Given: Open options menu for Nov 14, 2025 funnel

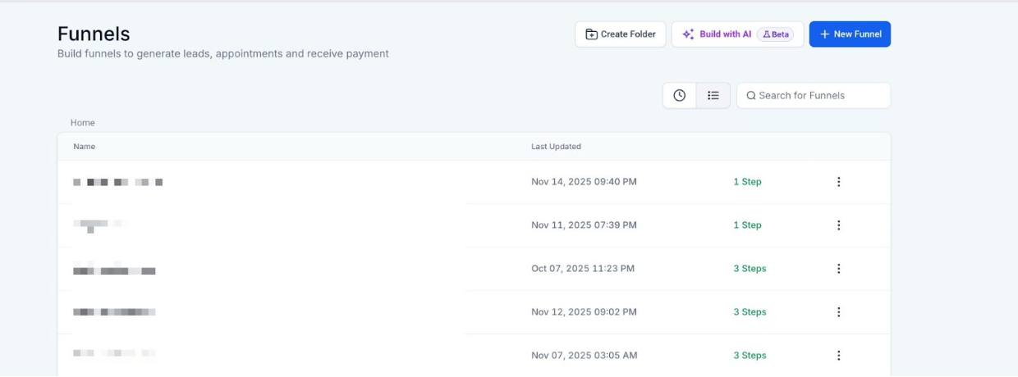Looking at the screenshot, I should point(838,182).
